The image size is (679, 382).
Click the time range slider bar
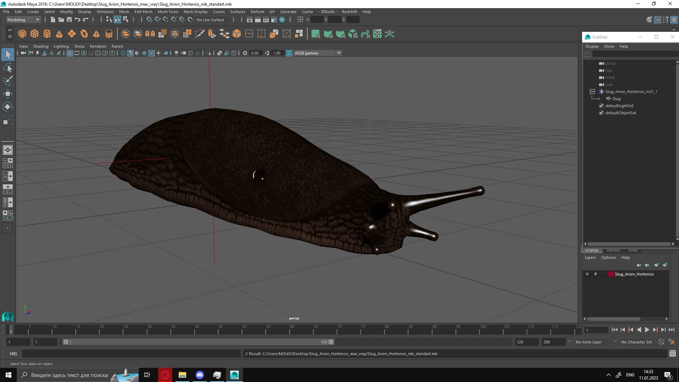coord(198,342)
